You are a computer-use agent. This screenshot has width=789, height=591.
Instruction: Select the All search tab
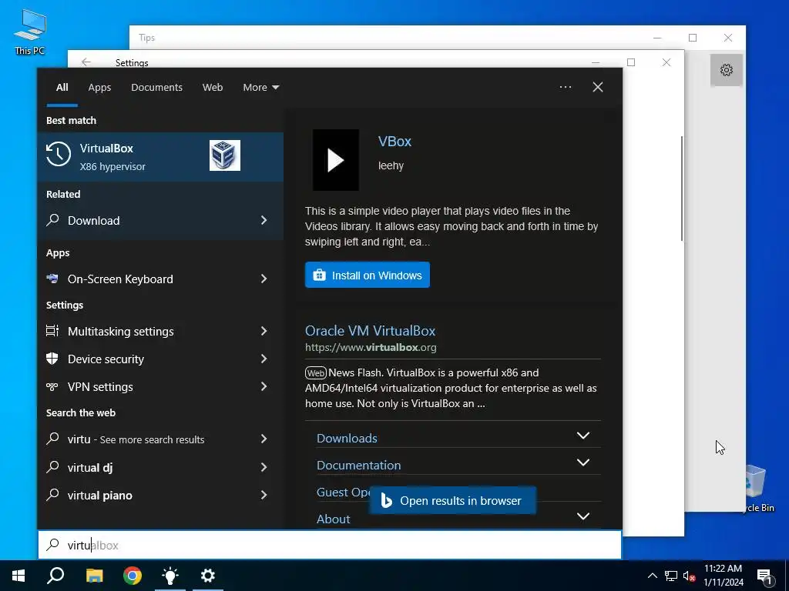click(x=62, y=88)
